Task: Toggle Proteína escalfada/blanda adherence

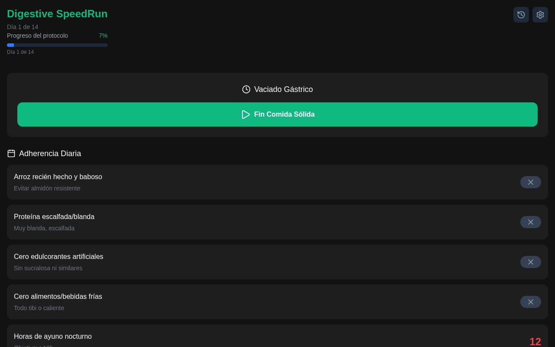Action: click(x=531, y=222)
